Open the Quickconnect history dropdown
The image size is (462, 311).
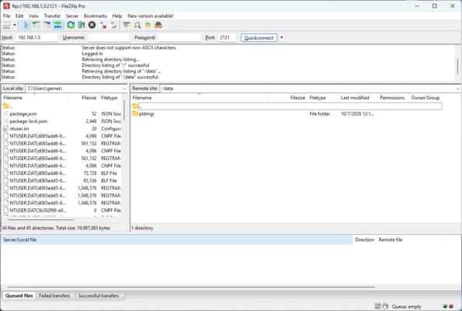click(282, 38)
